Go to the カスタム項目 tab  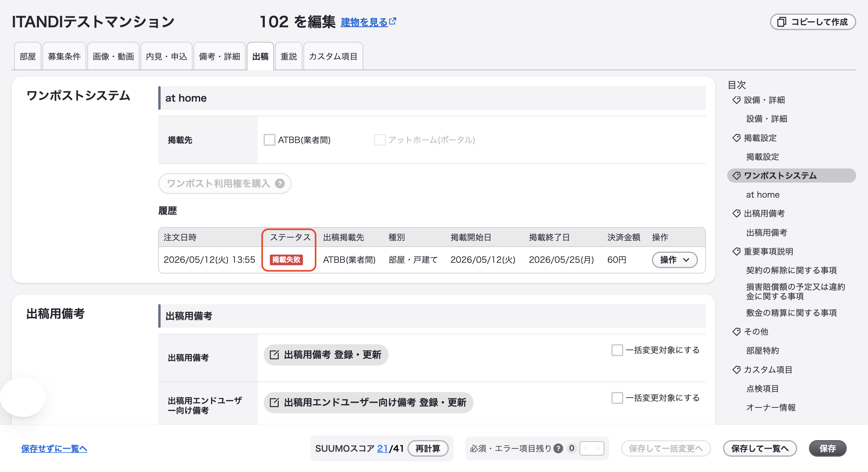pos(333,57)
